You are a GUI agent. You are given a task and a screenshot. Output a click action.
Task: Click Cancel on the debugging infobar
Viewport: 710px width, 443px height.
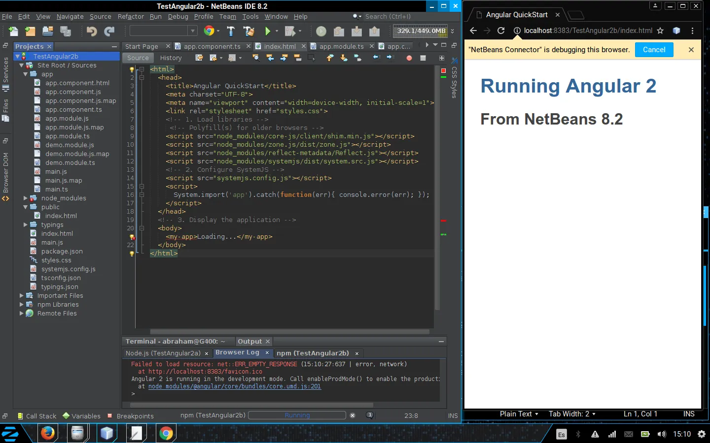click(x=654, y=50)
